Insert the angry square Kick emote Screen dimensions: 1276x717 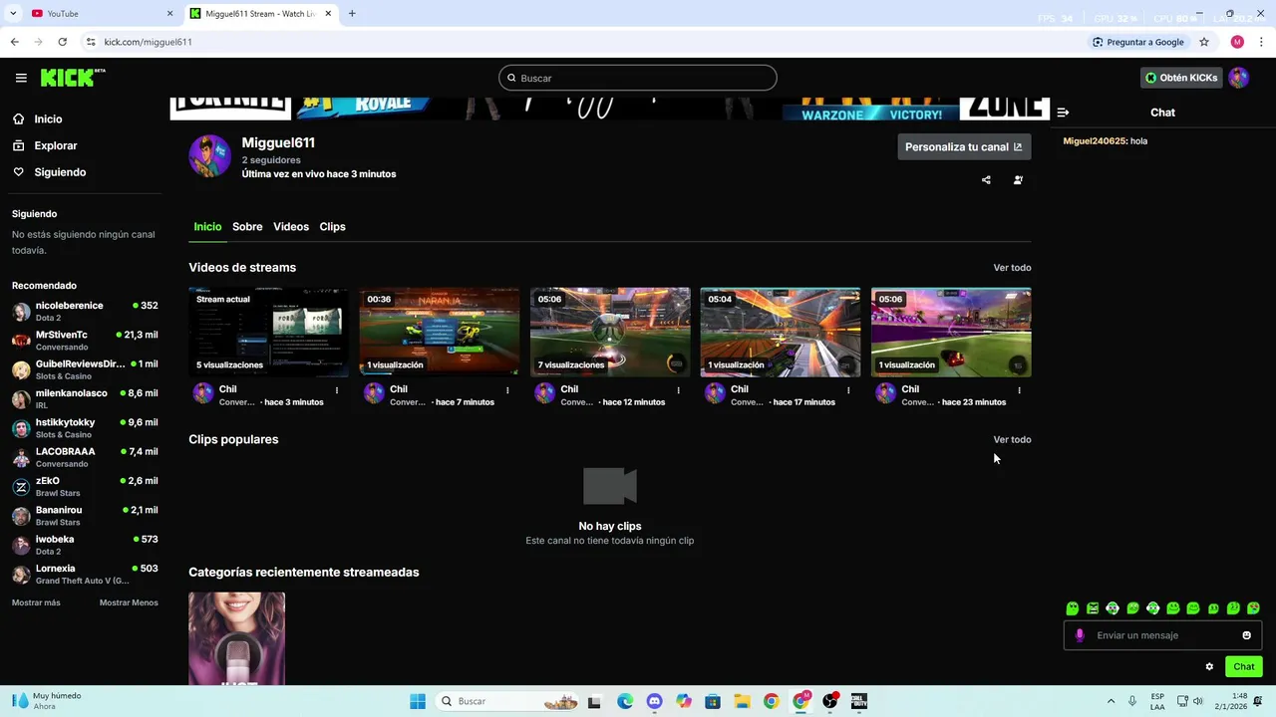(x=1093, y=608)
